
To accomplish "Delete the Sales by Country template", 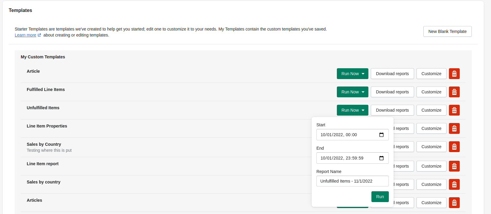I will point(454,147).
